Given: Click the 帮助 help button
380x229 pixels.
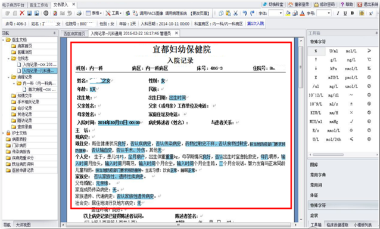Looking at the screenshot, I should click(x=347, y=4).
